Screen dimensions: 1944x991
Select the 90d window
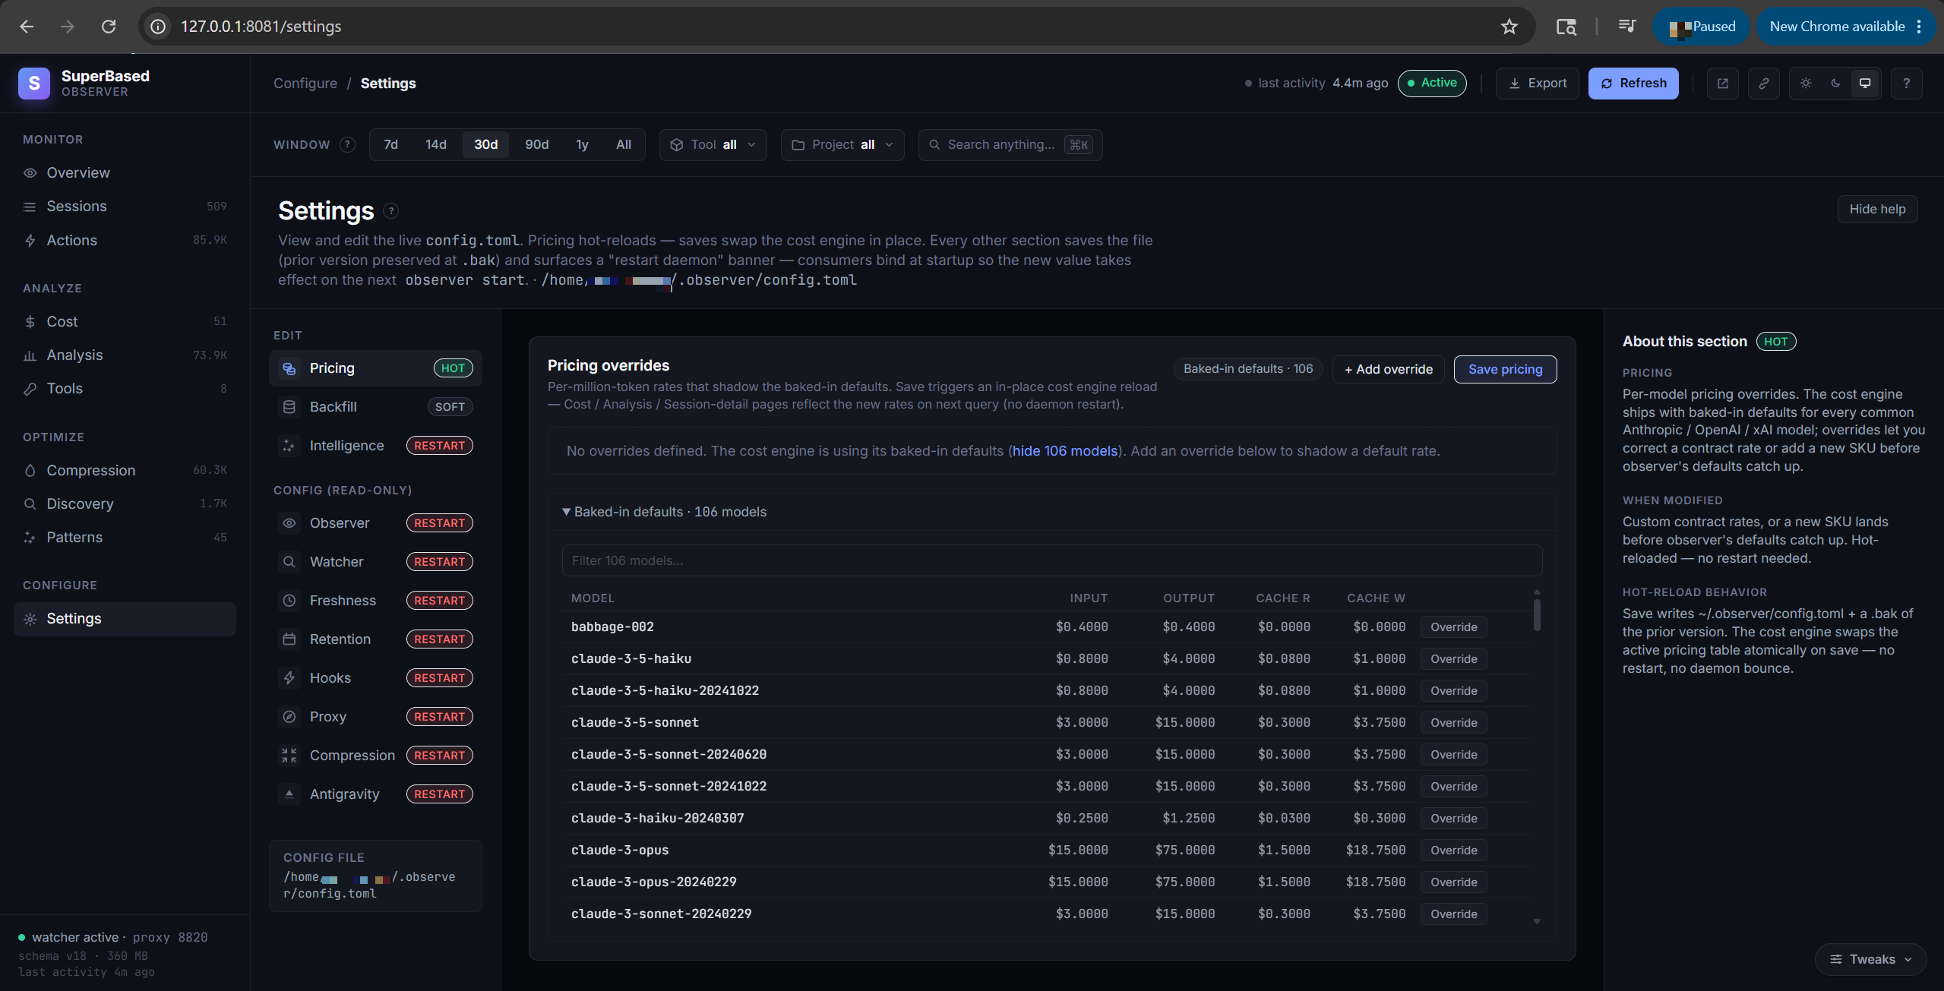(x=537, y=144)
